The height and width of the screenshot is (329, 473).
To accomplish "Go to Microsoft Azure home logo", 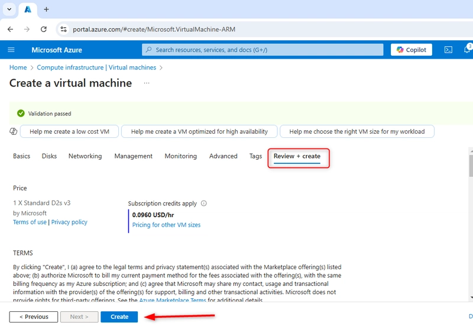I will pos(57,50).
